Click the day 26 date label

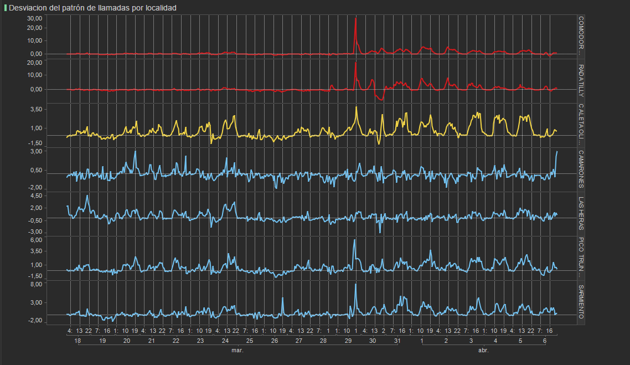pyautogui.click(x=275, y=341)
